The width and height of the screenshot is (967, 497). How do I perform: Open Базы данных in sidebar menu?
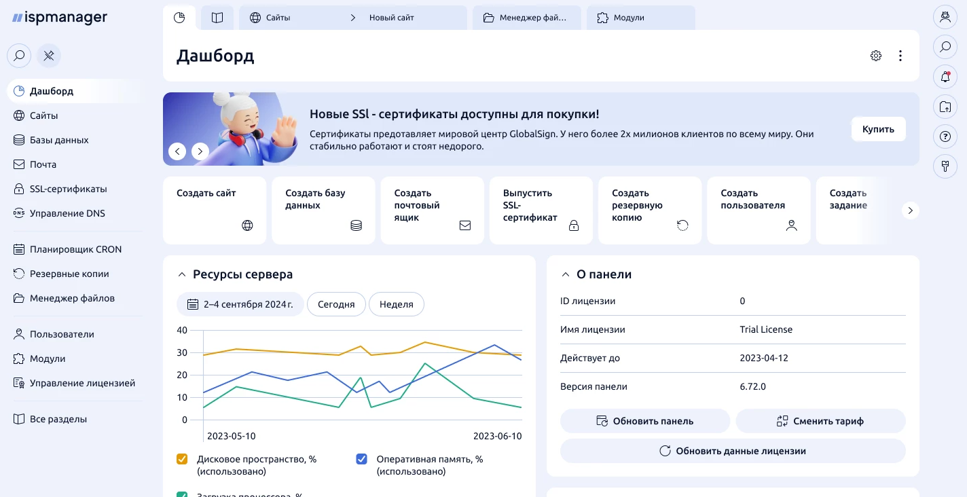(58, 140)
